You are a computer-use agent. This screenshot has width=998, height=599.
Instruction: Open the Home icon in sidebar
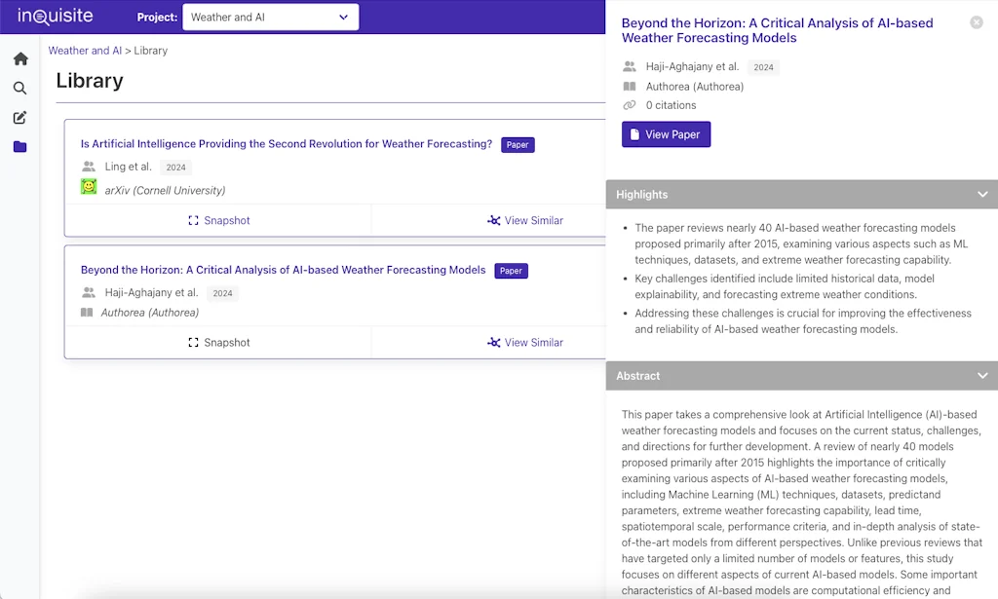[x=20, y=58]
